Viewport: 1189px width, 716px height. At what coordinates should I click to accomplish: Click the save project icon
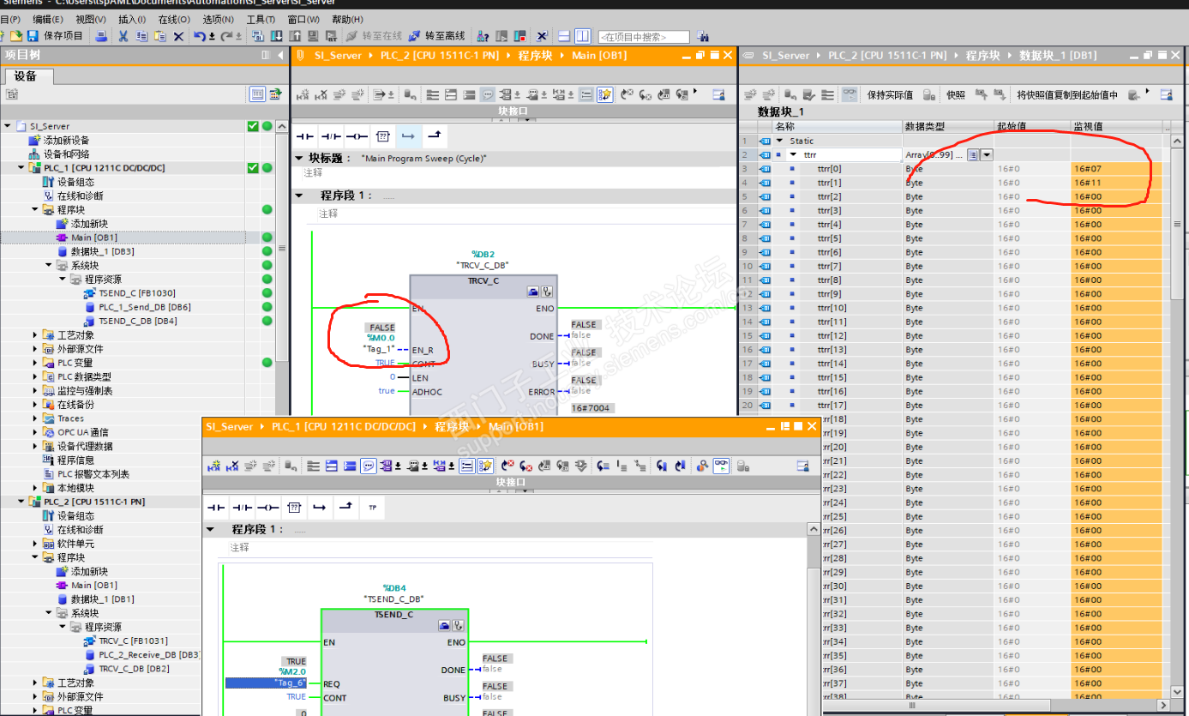click(33, 36)
